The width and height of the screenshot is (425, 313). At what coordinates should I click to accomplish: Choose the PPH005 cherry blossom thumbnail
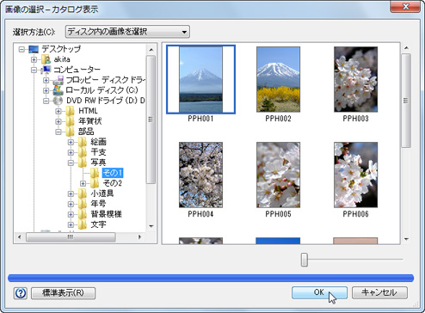[x=278, y=175]
